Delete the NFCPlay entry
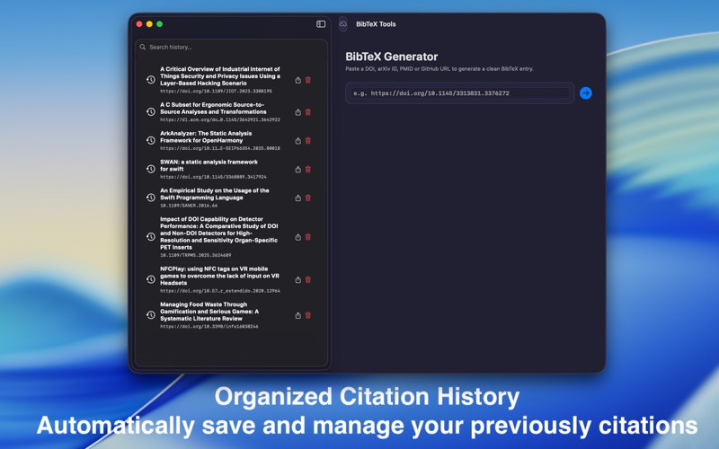 click(308, 279)
